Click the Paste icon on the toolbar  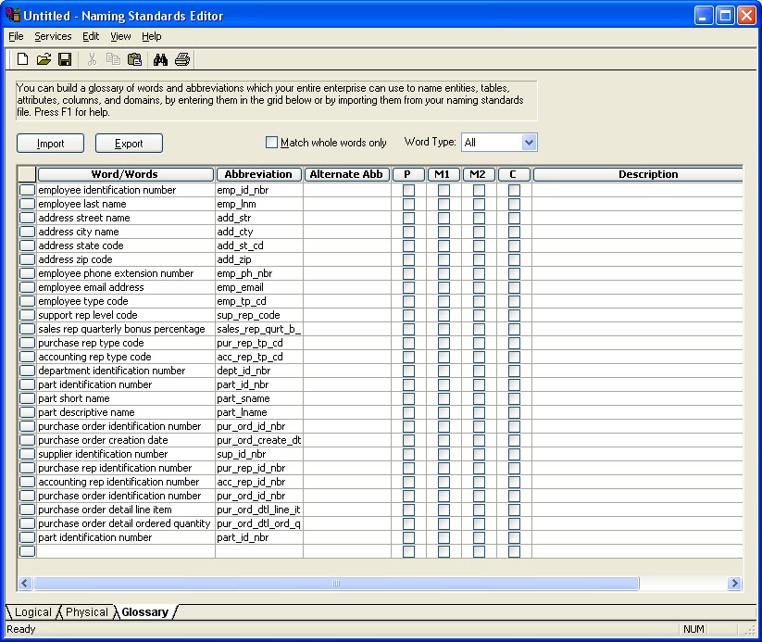click(x=134, y=58)
